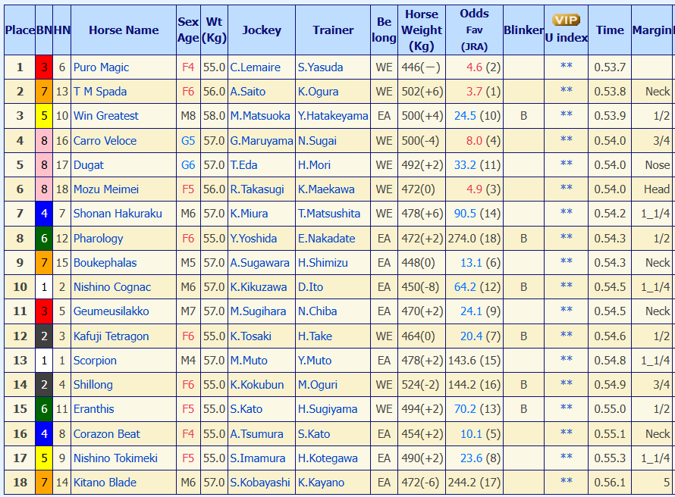Select Puro Magic's time 0.53.7
Viewport: 675px width, 497px height.
[x=610, y=67]
